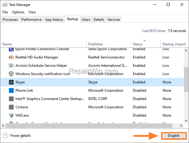Click the Intel Graphics Command Center icon
The width and height of the screenshot is (189, 143).
[11, 99]
